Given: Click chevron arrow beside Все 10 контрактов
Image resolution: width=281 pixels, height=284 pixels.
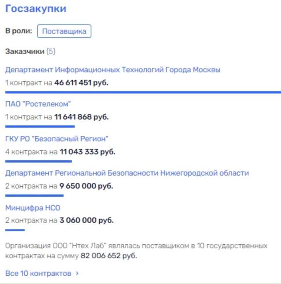Looking at the screenshot, I should tap(77, 273).
